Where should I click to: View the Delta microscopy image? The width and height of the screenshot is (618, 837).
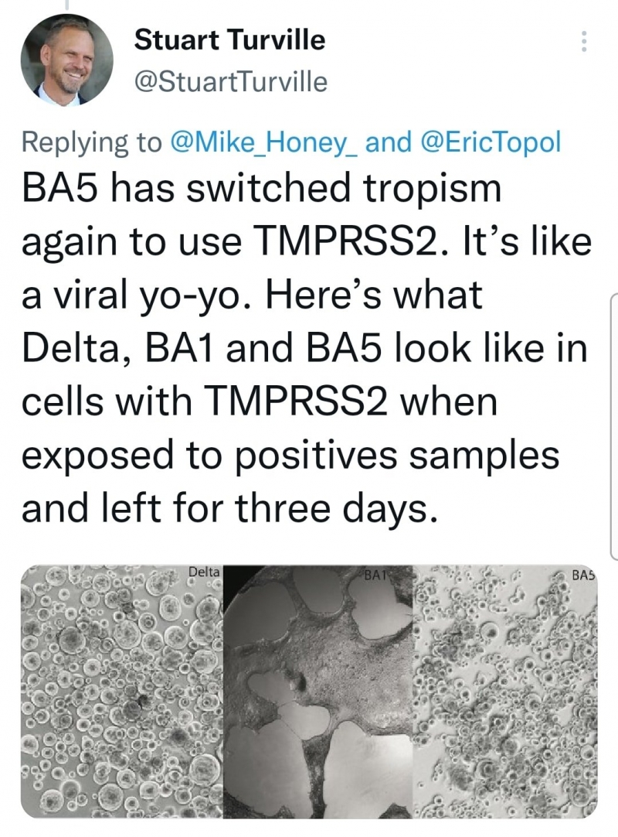pyautogui.click(x=121, y=692)
